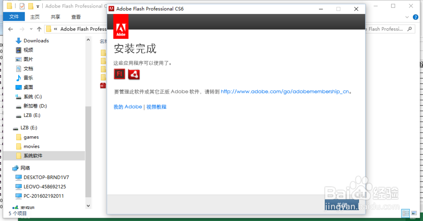Open LEOVO-458692125 network computer

[45, 187]
